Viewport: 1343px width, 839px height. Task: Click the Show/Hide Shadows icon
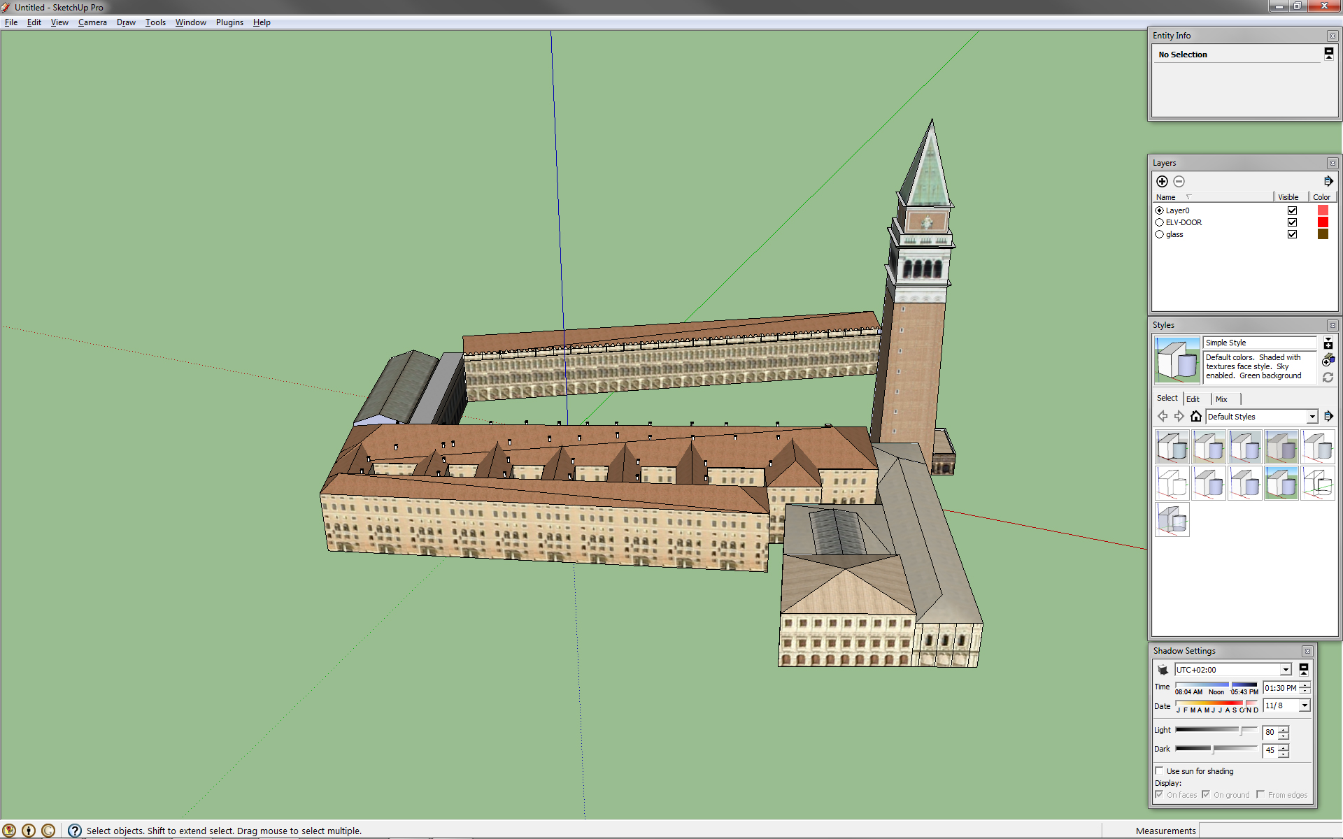point(1163,670)
